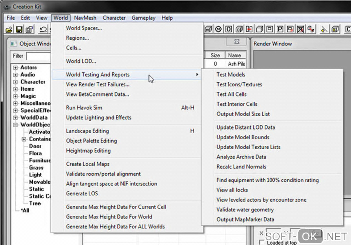Click the circled M toolbar icon
The height and width of the screenshot is (245, 351).
click(219, 29)
